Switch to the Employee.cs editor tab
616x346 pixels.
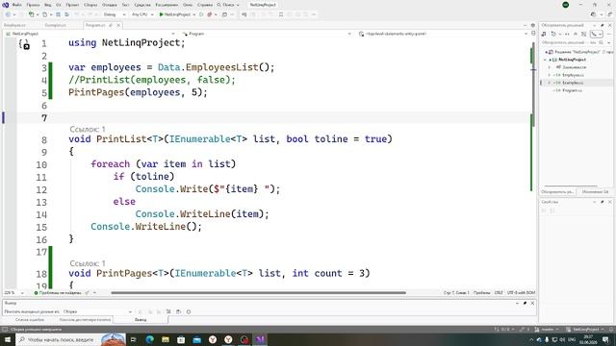coord(15,25)
